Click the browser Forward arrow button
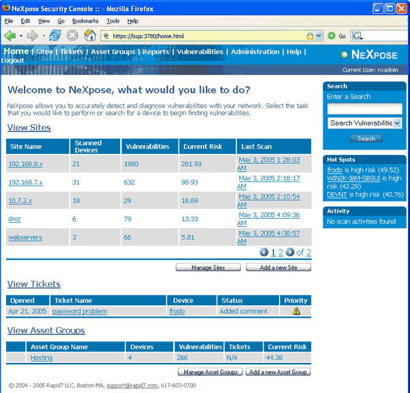This screenshot has width=410, height=393. point(32,36)
